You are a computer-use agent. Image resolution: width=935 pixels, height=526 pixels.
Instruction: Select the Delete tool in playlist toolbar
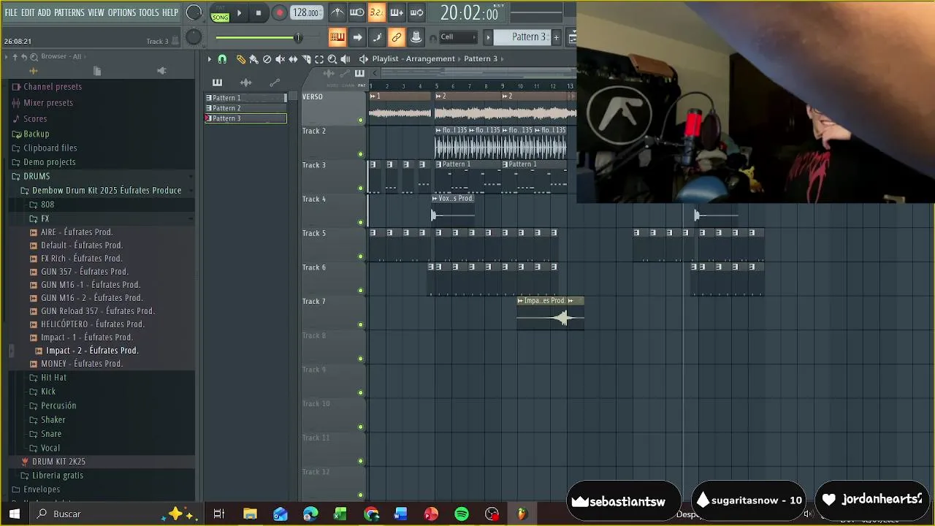tap(267, 59)
